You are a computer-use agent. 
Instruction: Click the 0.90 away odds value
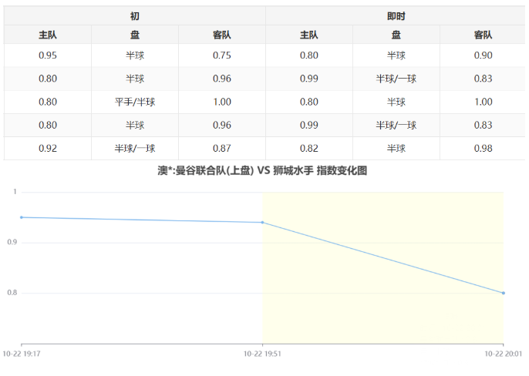(x=484, y=55)
